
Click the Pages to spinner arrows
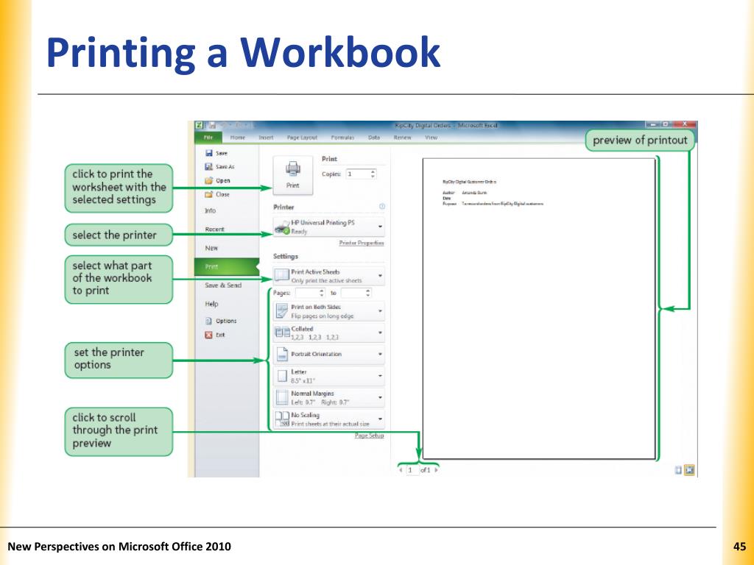pos(368,293)
